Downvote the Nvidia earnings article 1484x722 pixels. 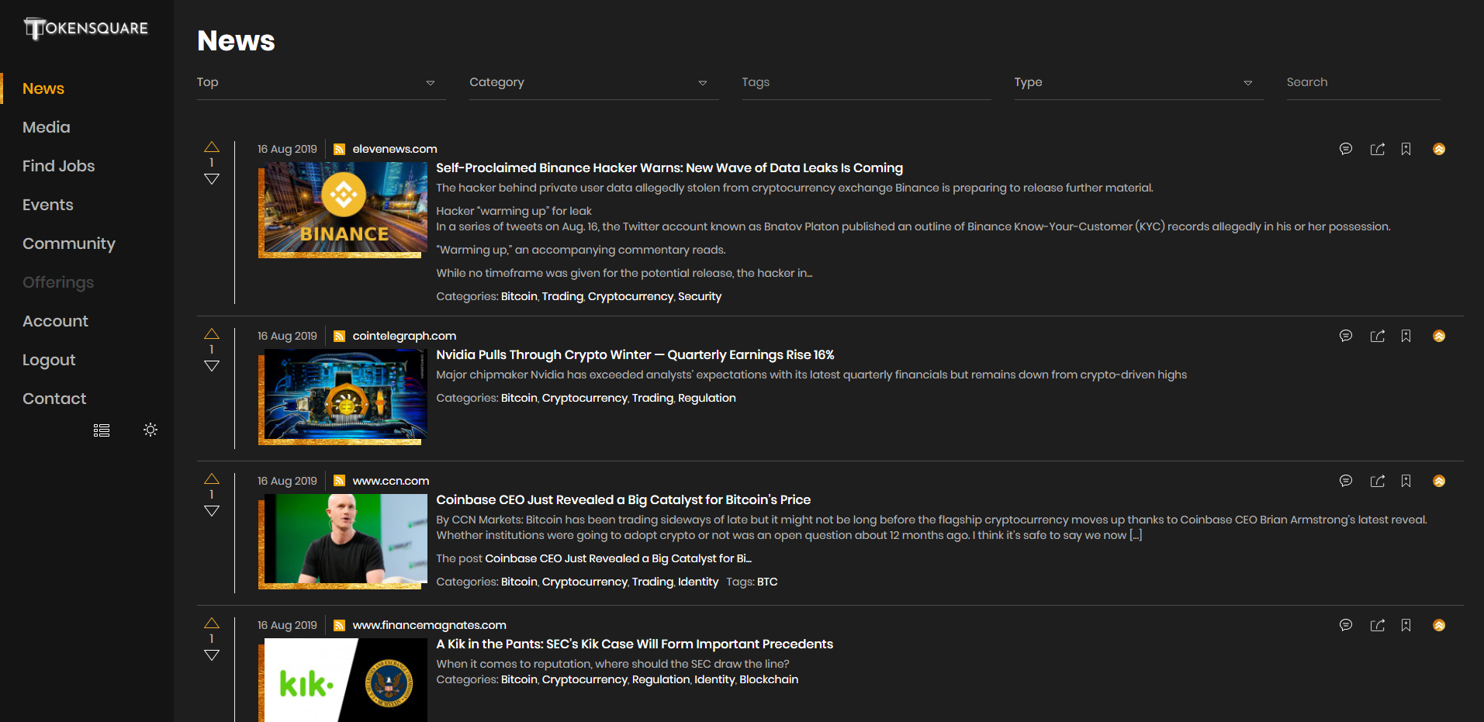[x=212, y=366]
